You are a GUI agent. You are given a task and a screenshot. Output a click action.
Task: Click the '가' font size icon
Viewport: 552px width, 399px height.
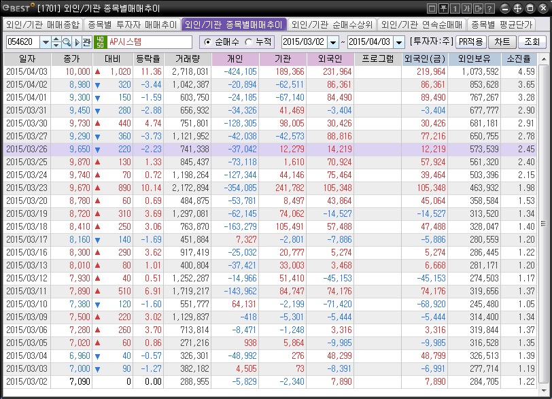[467, 8]
